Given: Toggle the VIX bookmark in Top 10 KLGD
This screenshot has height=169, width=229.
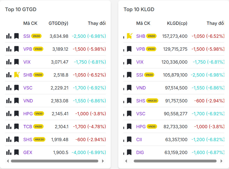Looking at the screenshot, I should pos(129,62).
